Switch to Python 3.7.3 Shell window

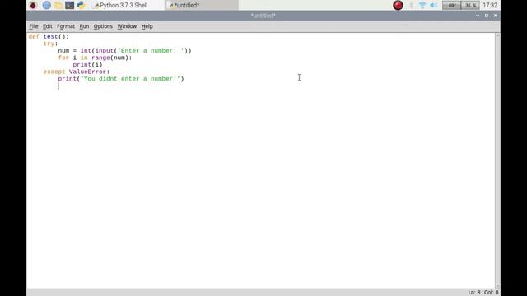(x=128, y=6)
